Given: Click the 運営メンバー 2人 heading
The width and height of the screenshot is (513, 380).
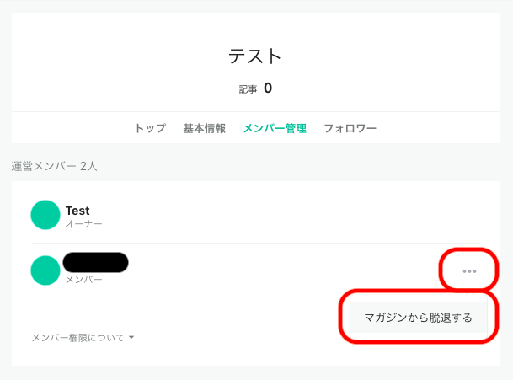Looking at the screenshot, I should click(54, 166).
